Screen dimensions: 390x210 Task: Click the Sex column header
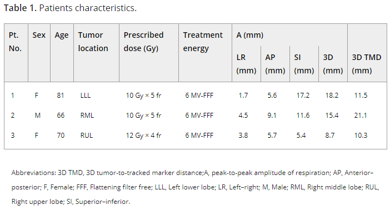39,35
